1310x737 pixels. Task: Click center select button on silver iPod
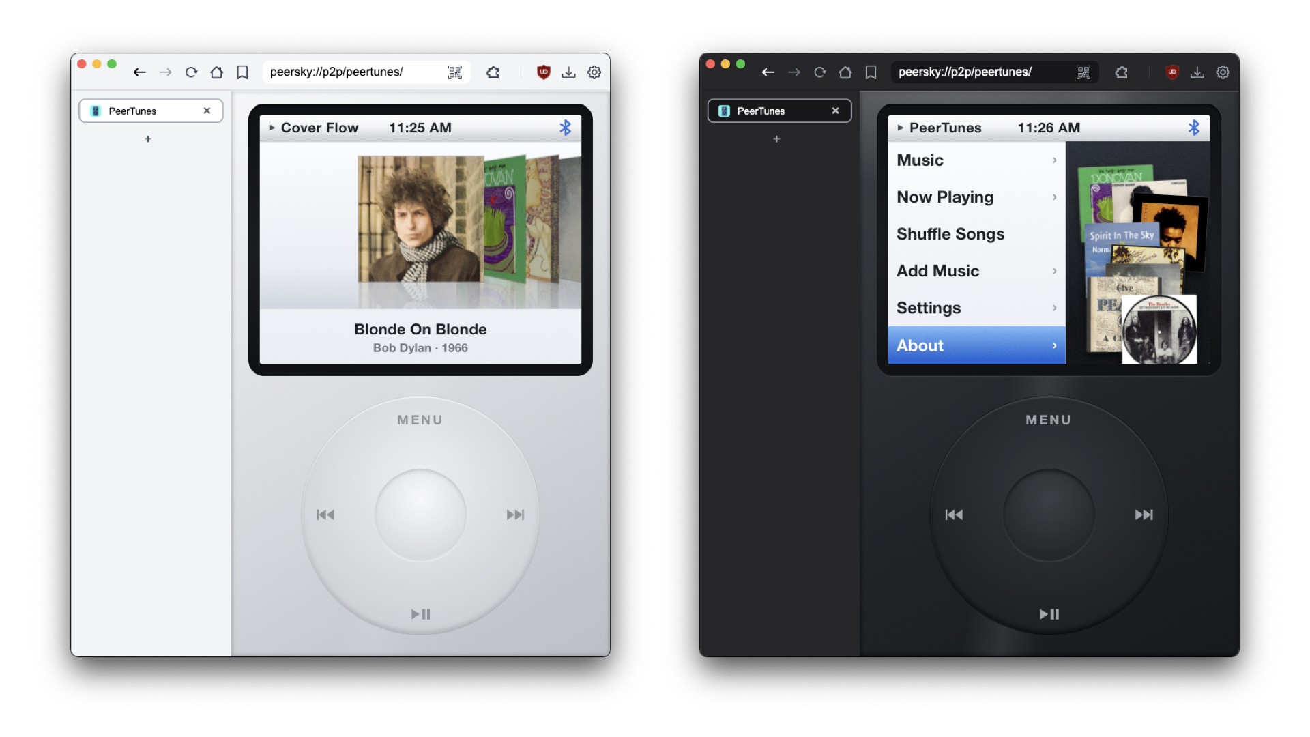420,515
